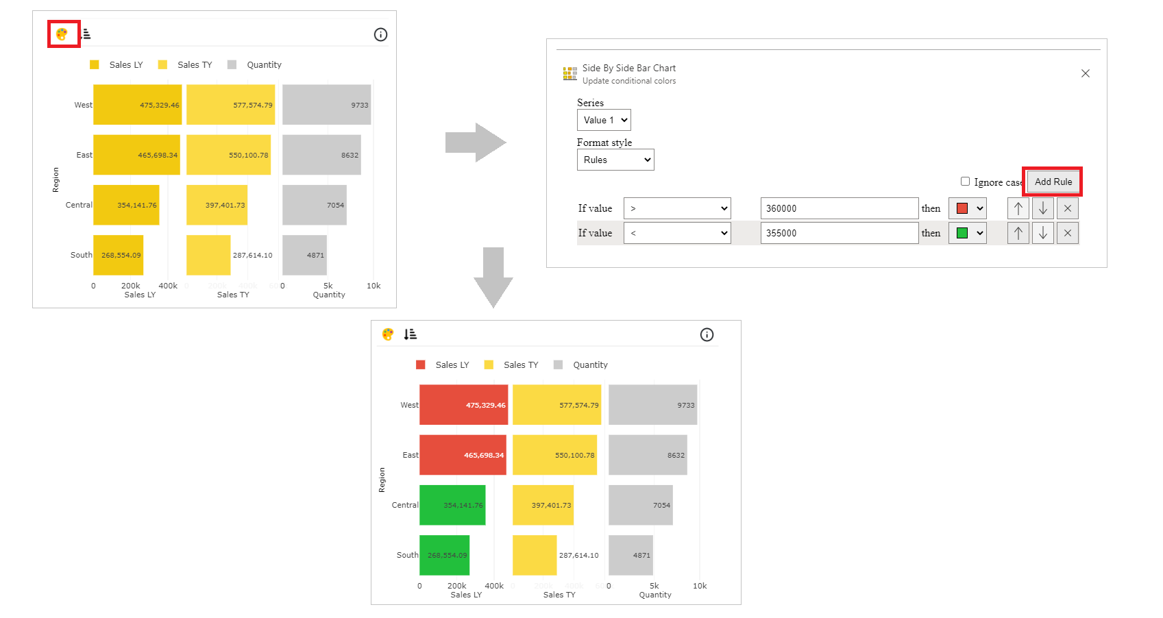Toggle Quantity legend item in bottom chart
This screenshot has height=618, width=1163.
coord(580,365)
